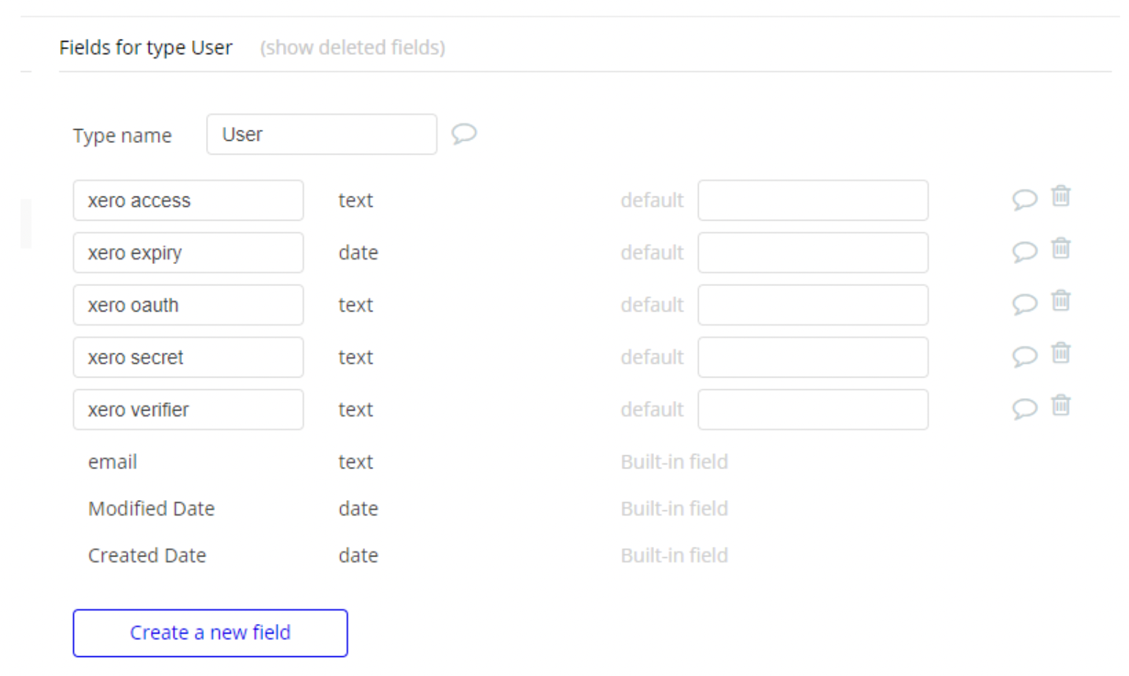
Task: Edit the Type name input containing User
Action: (321, 135)
